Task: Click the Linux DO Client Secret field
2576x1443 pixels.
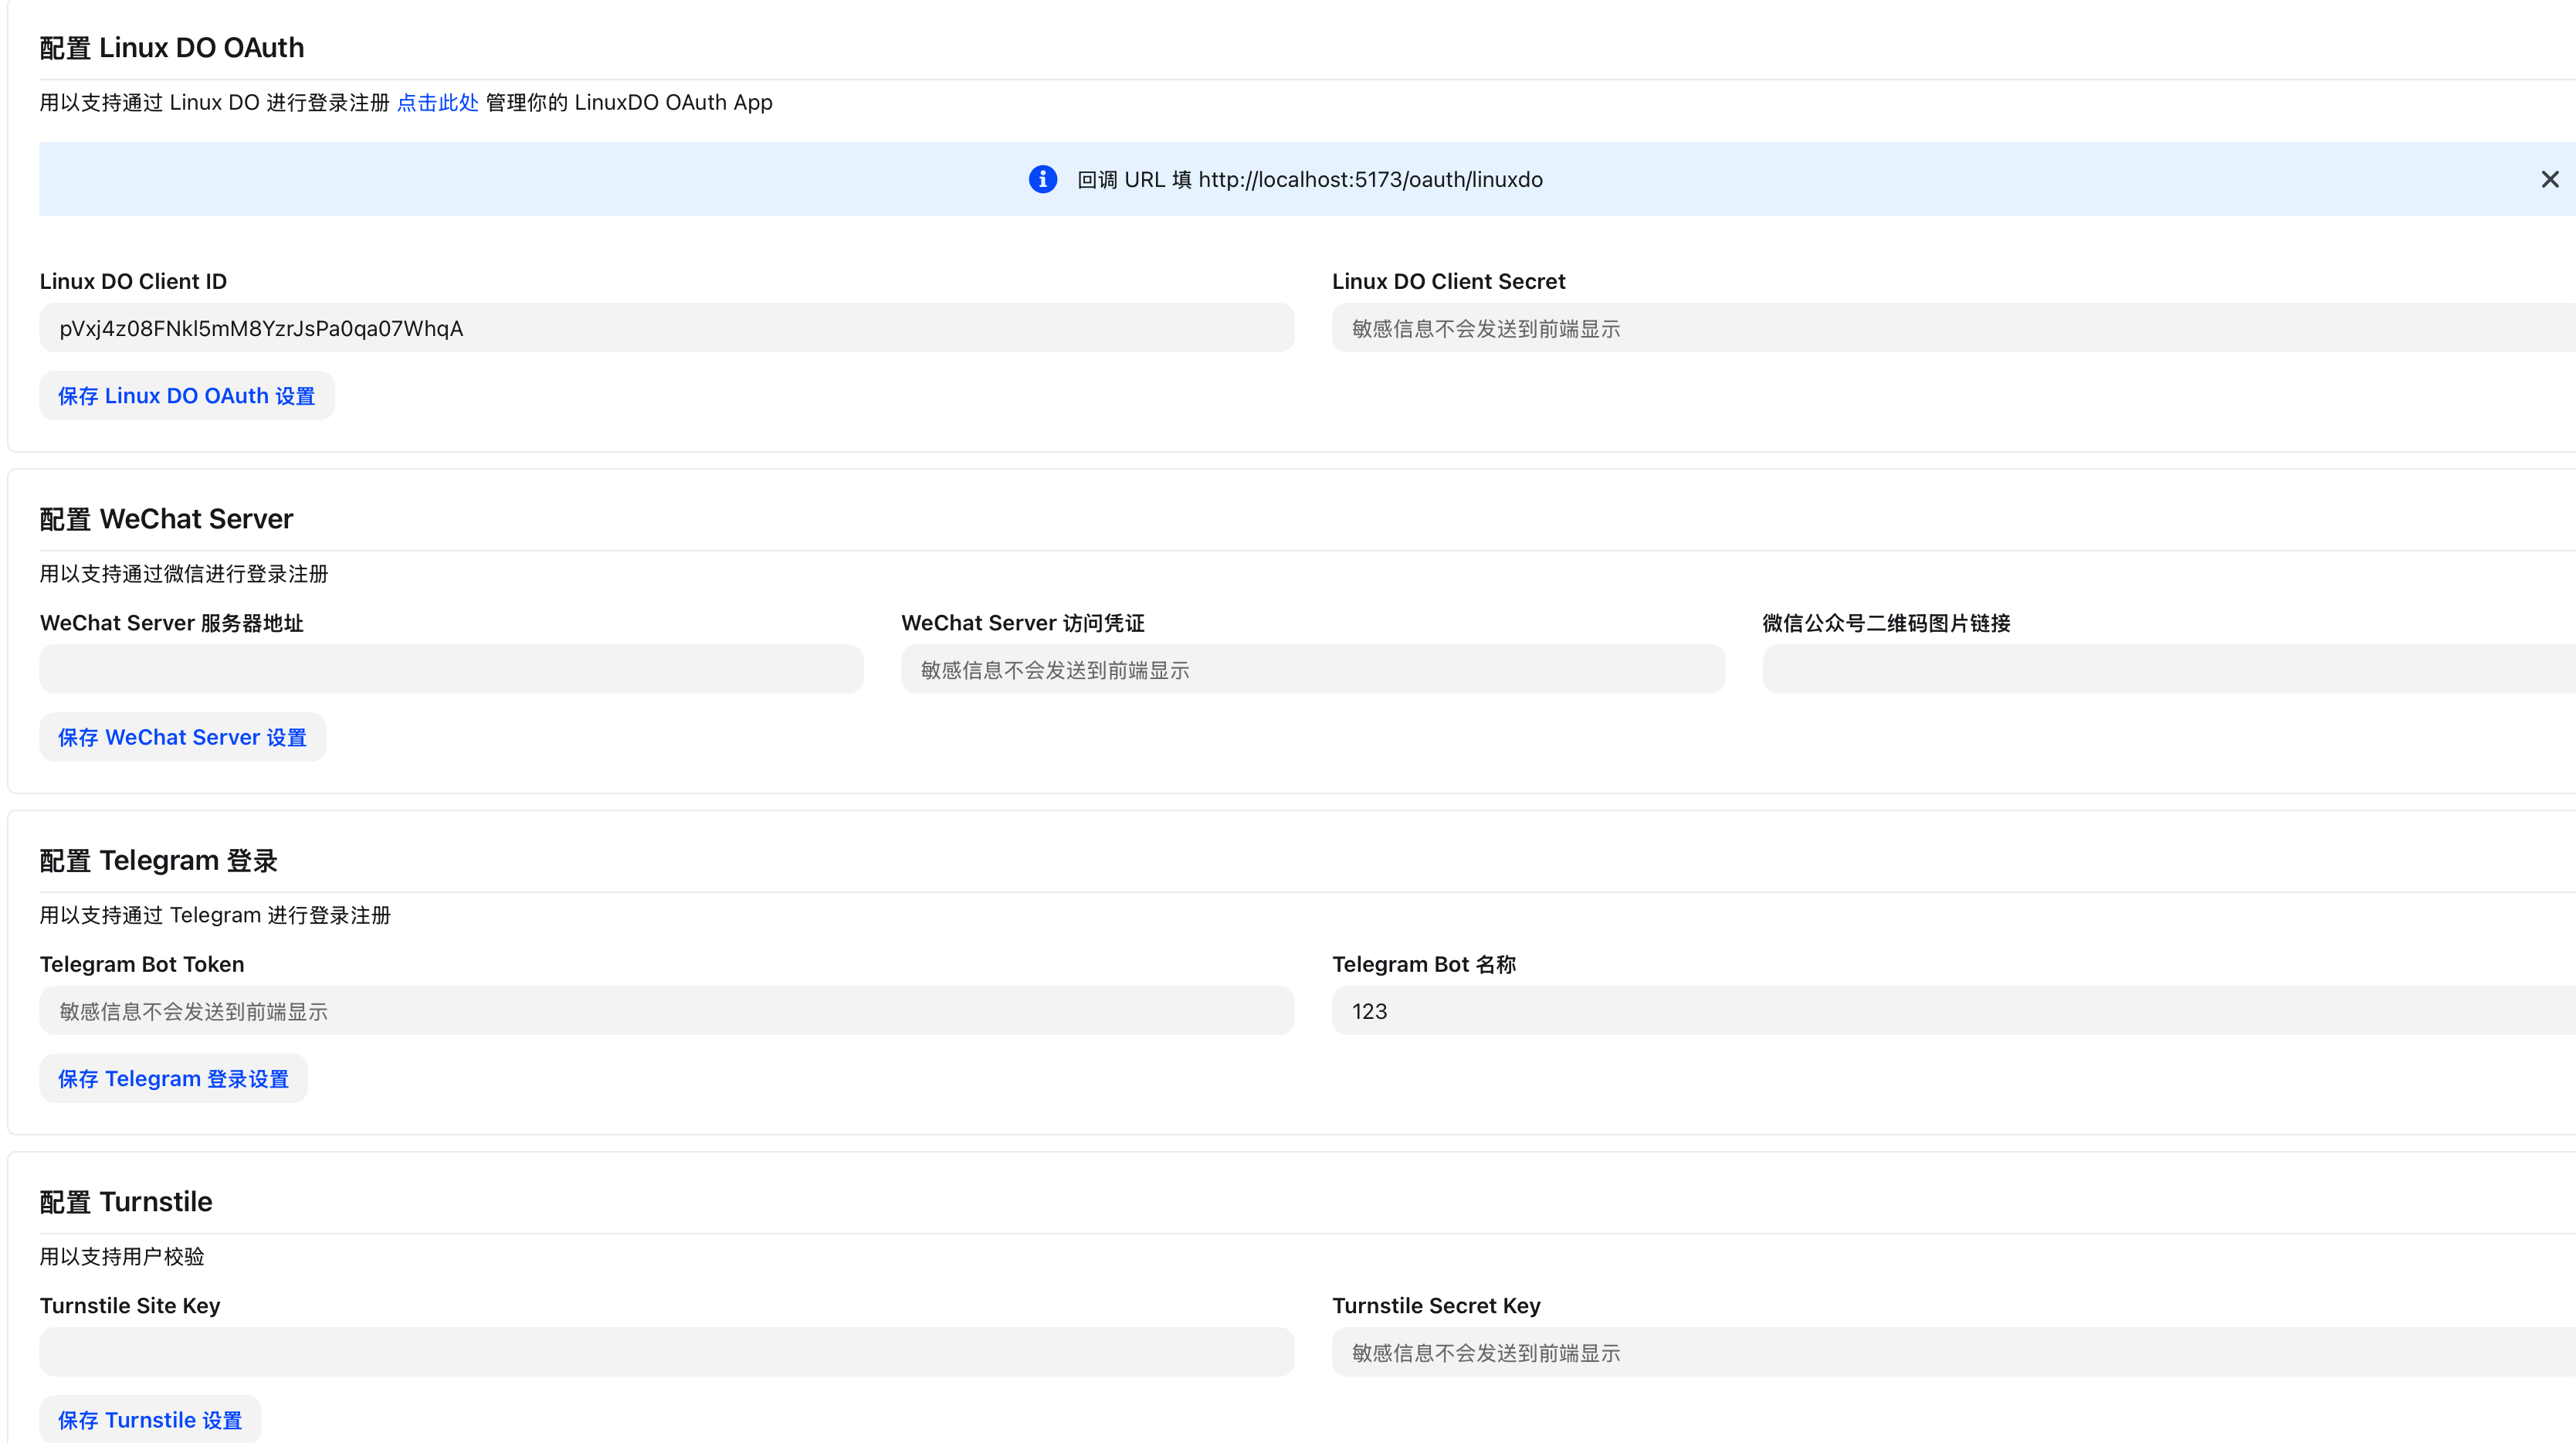Action: (x=1950, y=328)
